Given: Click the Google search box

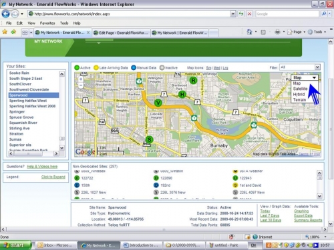Looking at the screenshot, I should click(x=287, y=14).
